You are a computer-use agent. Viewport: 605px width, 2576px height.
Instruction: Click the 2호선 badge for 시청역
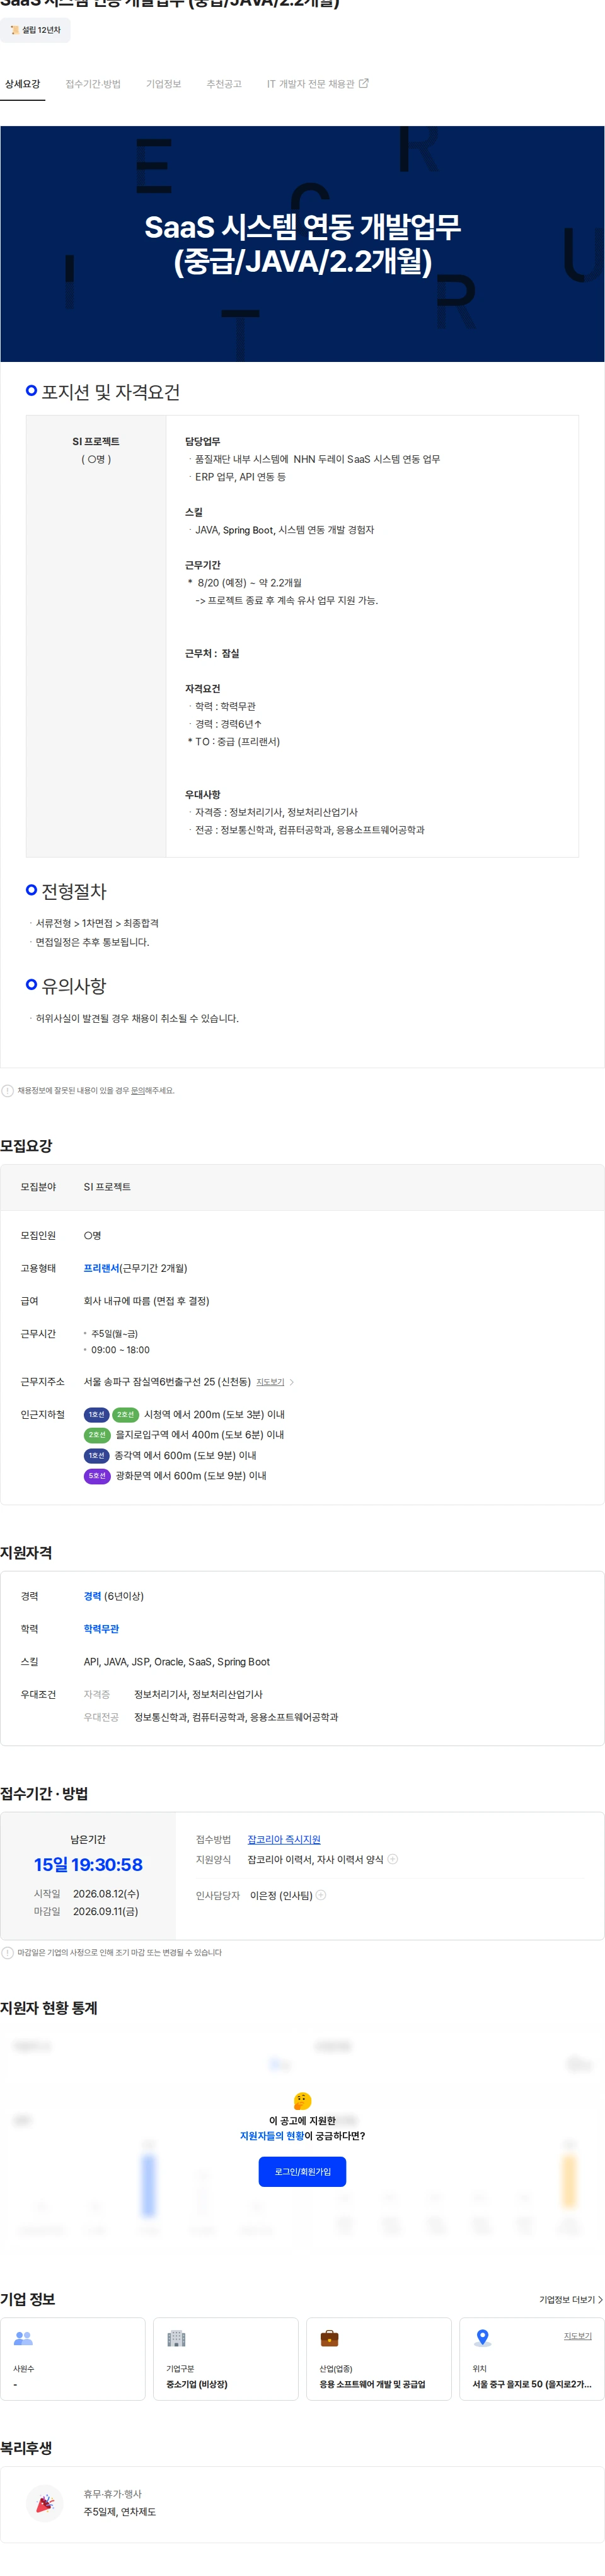tap(125, 1414)
